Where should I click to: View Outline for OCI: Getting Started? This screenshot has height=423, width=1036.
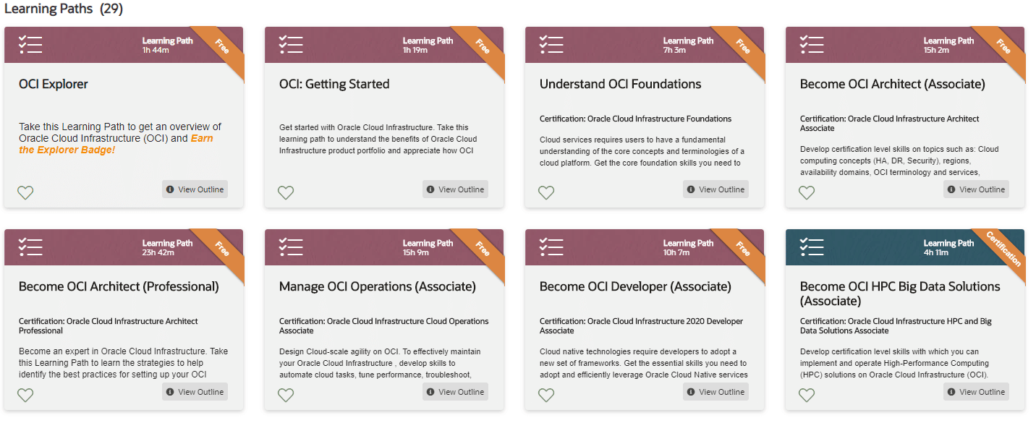click(x=455, y=189)
